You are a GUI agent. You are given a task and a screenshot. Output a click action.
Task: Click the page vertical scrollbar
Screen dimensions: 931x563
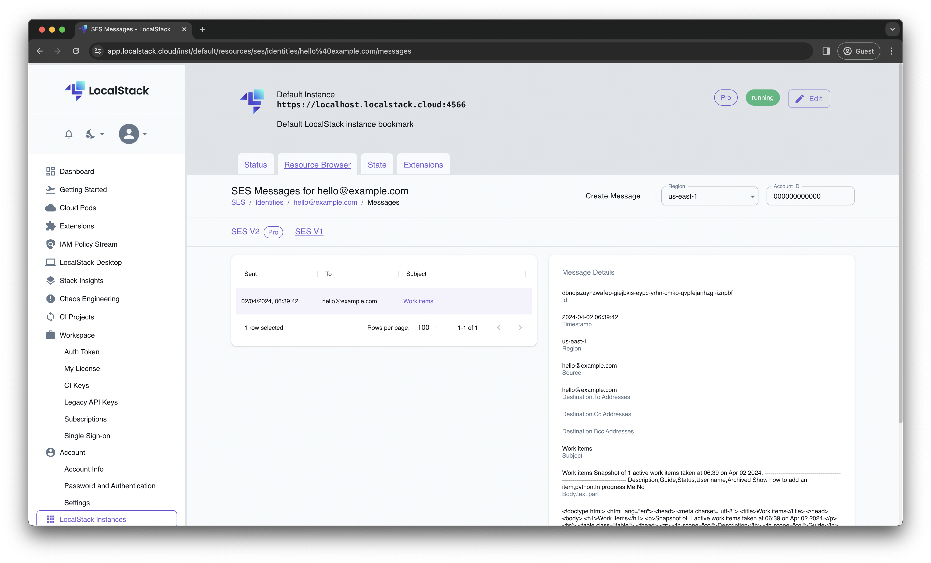pos(900,243)
